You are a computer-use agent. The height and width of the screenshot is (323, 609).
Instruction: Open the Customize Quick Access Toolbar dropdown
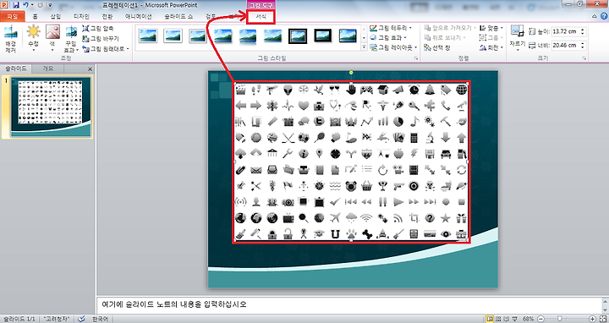click(50, 5)
